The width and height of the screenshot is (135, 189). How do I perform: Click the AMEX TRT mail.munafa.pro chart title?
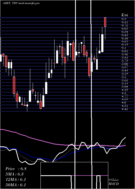(21, 3)
